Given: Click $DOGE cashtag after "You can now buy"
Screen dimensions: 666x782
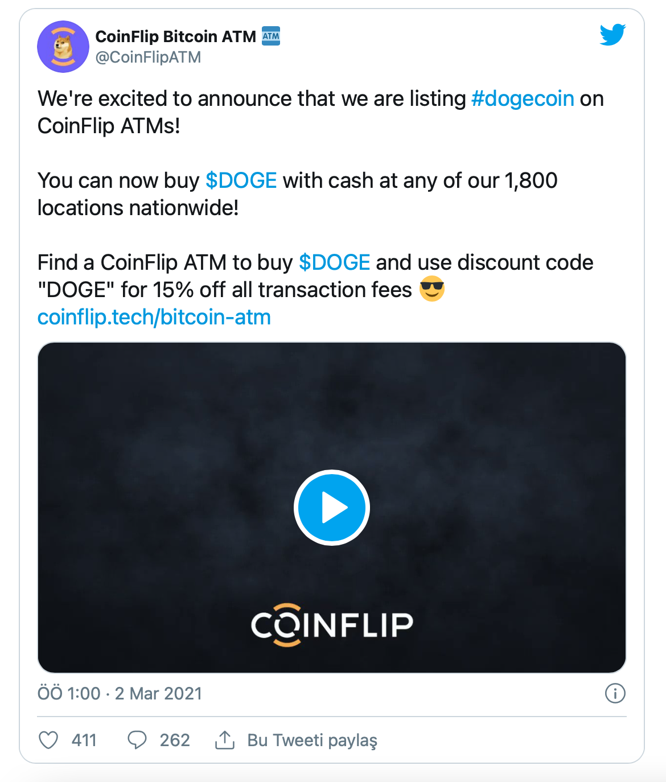Looking at the screenshot, I should click(241, 180).
